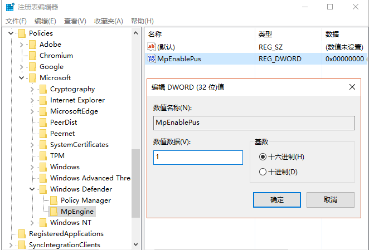Click the Chromium folder icon

tap(33, 56)
